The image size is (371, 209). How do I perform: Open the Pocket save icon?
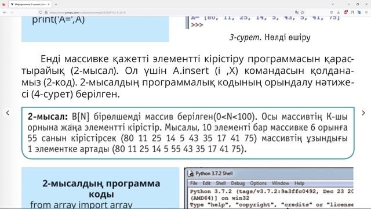pos(332,12)
